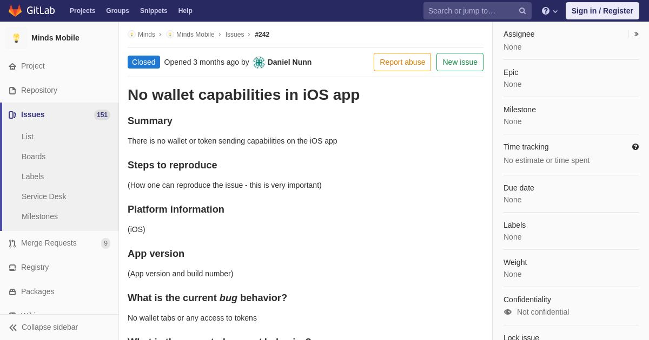Open the Milestones submenu item
The height and width of the screenshot is (340, 649).
tap(39, 216)
